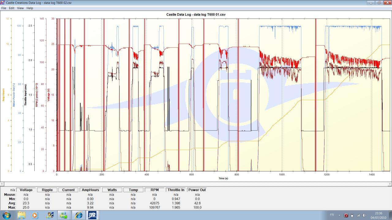Toggle the Throttle In data series button
Image resolution: width=392 pixels, height=220 pixels.
point(176,190)
